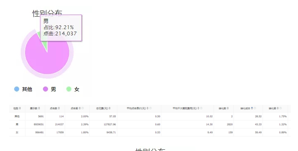The height and width of the screenshot is (151, 298).
Task: Click the 其他 row label in table
Action: point(17,116)
